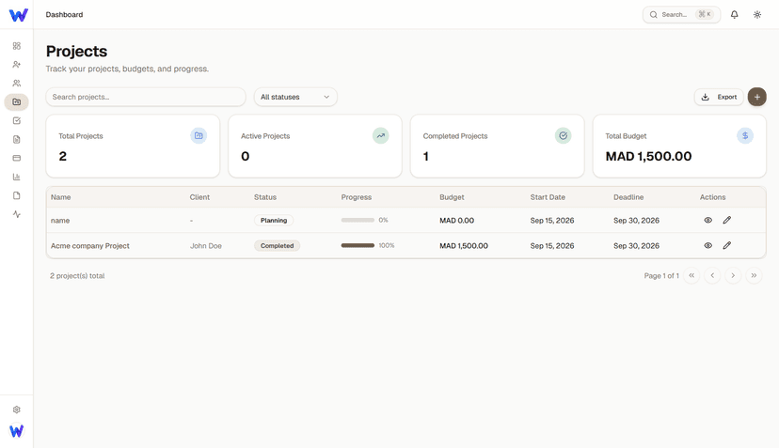Click the Total Budget dollar icon

745,135
